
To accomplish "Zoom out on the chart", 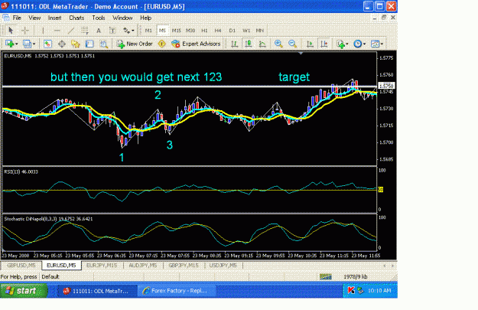I will (x=292, y=44).
